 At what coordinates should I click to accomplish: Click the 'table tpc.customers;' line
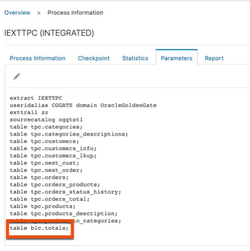pyautogui.click(x=44, y=141)
